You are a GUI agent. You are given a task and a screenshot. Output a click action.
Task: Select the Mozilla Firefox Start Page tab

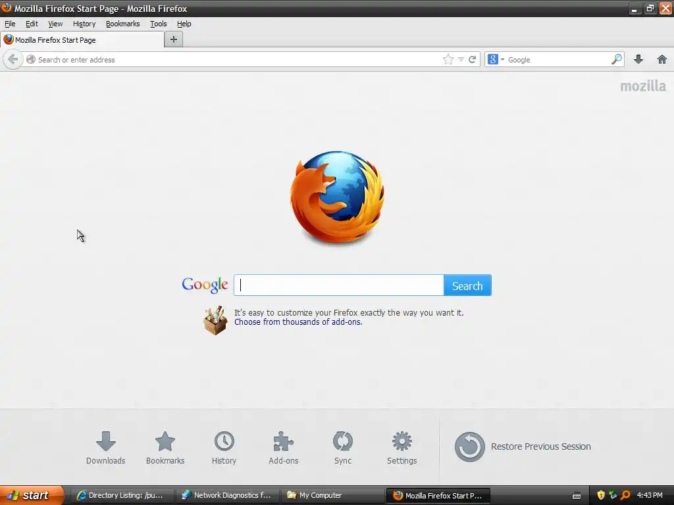82,39
